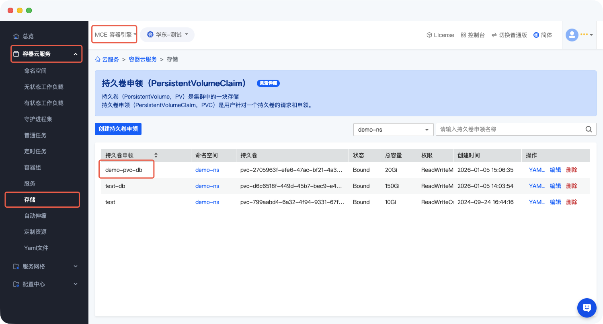This screenshot has width=603, height=324.
Task: Open 控制台 via its grid icon
Action: 463,35
